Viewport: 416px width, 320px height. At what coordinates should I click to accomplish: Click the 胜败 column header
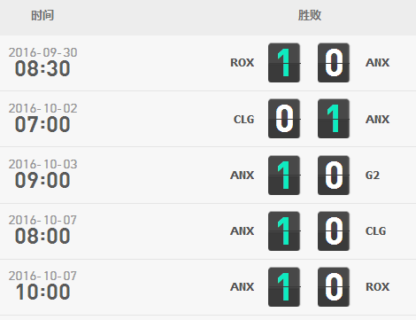point(310,15)
